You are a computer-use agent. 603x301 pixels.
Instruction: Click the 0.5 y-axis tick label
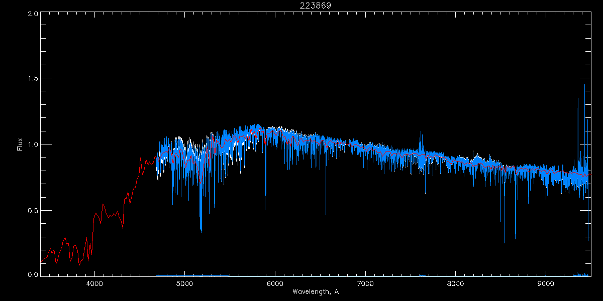point(33,210)
